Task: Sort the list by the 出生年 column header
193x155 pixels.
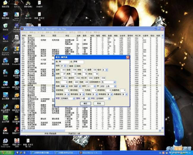Action: pyautogui.click(x=123, y=35)
